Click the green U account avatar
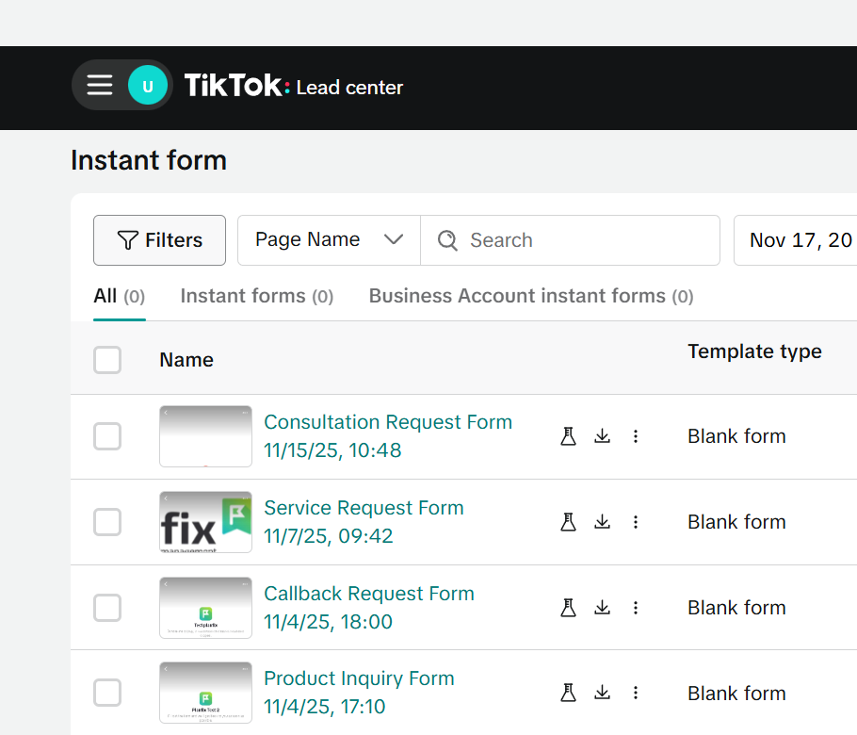 (147, 85)
